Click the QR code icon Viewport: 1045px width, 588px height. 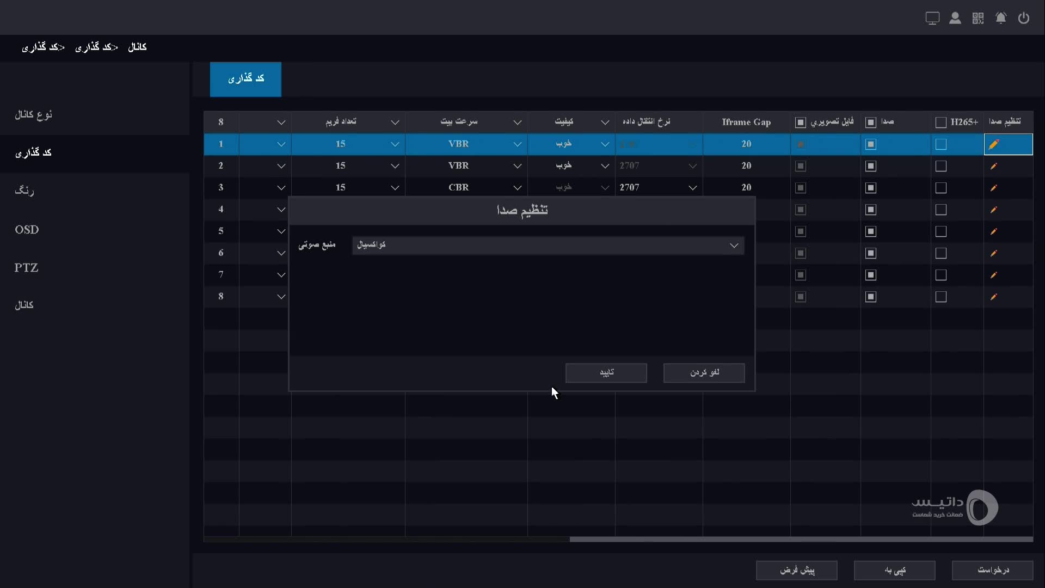(x=978, y=19)
